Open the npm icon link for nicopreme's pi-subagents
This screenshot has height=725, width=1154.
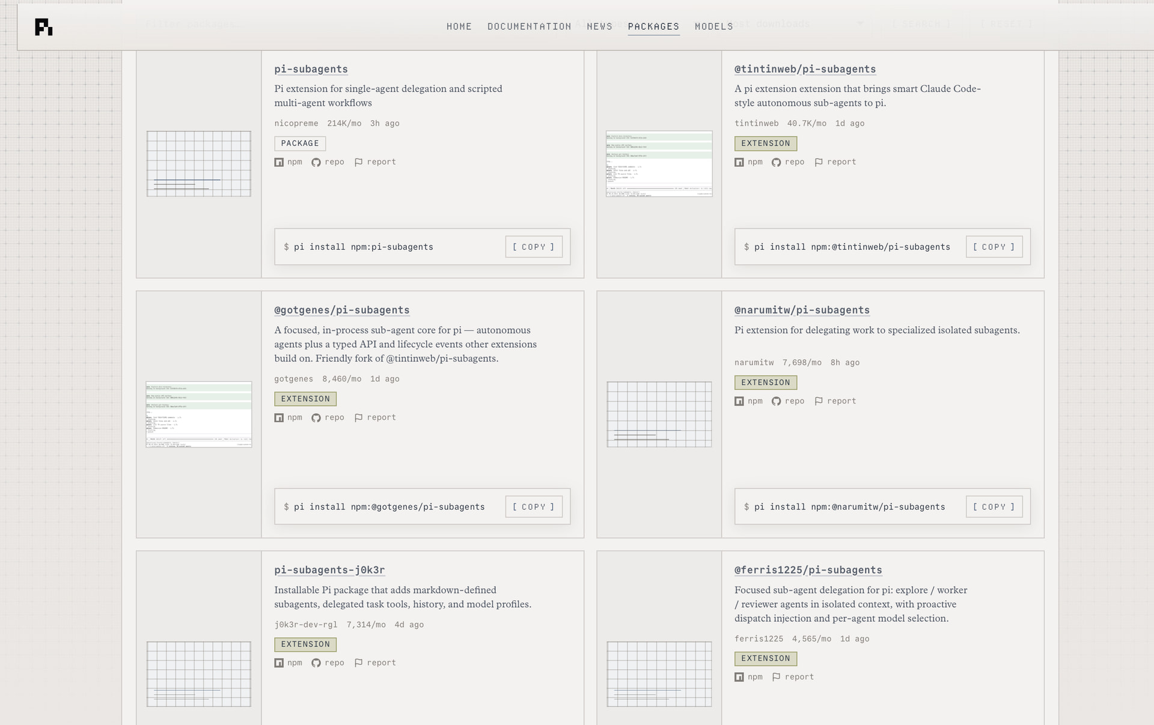[288, 162]
